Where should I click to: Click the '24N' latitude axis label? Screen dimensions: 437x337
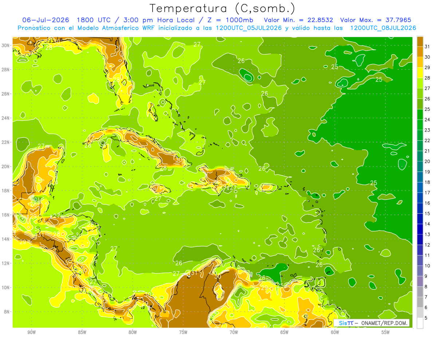coord(6,118)
